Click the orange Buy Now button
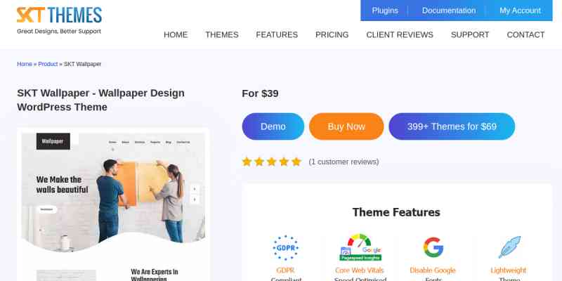The image size is (562, 281). coord(346,126)
